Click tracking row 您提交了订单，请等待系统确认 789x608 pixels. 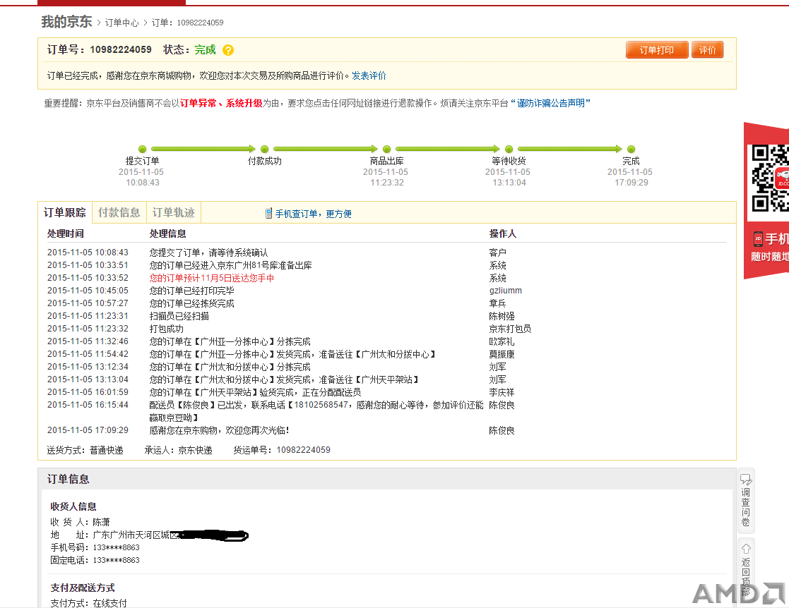pos(209,253)
